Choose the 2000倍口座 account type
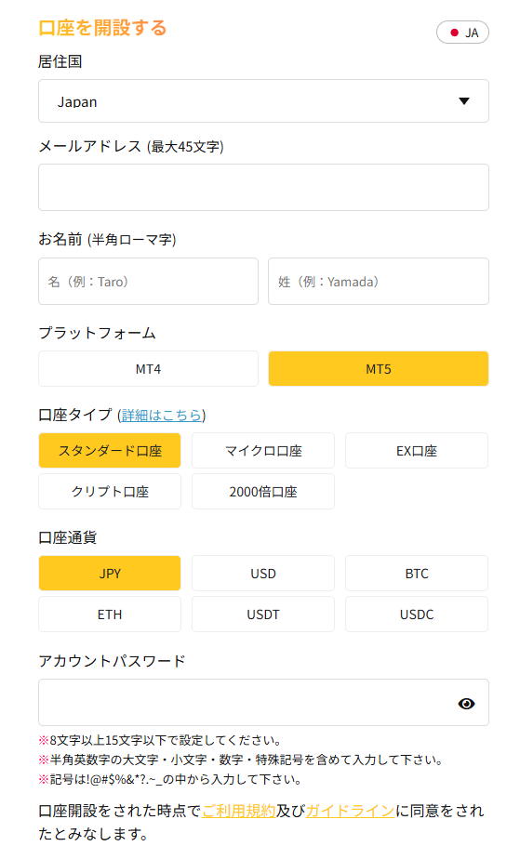This screenshot has height=846, width=520. coord(263,492)
